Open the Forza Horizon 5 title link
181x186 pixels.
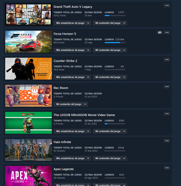[65, 34]
